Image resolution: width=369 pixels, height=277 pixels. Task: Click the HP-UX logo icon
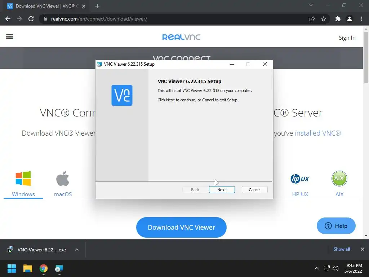pos(300,179)
